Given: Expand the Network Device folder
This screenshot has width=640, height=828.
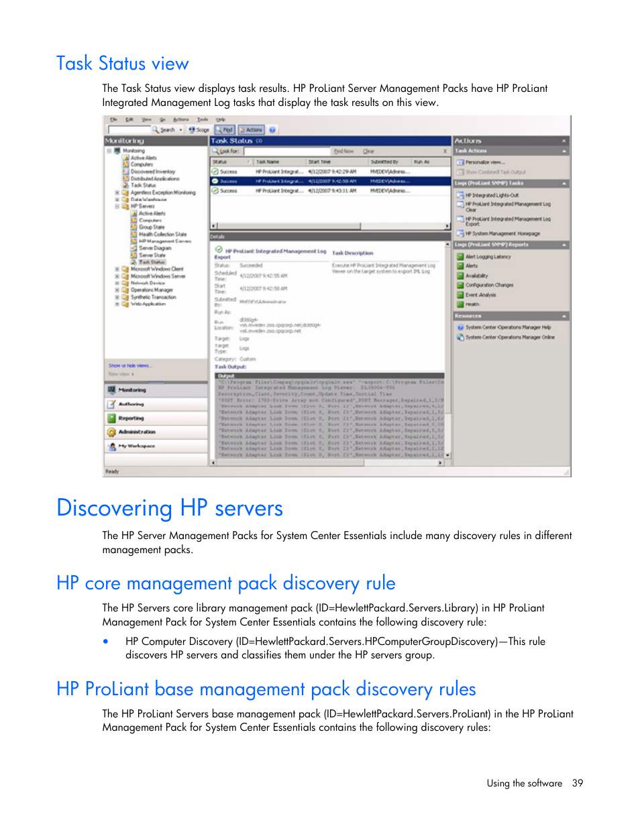Looking at the screenshot, I should (117, 283).
